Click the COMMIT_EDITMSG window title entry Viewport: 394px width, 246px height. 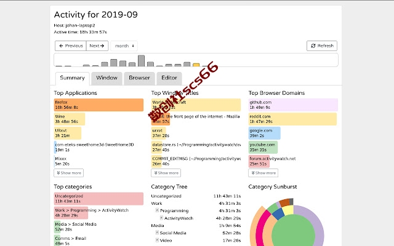[x=196, y=161]
